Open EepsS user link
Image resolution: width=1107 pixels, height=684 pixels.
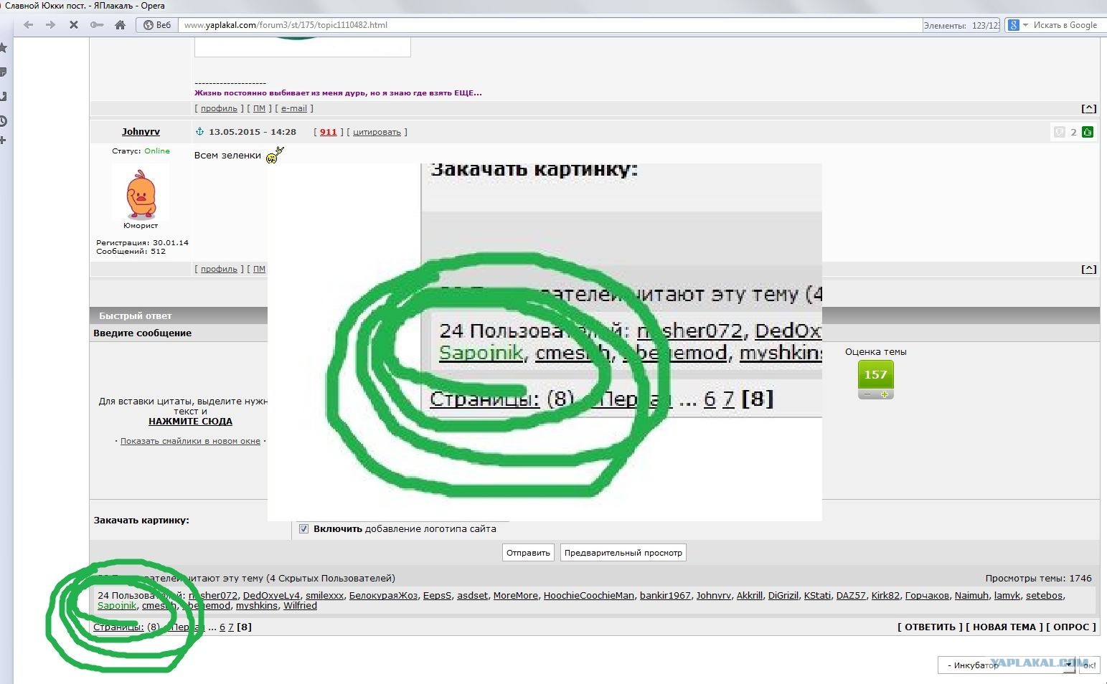438,596
